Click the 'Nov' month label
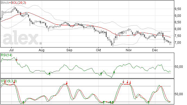Viewport: 187px width, 105px height. point(129,50)
